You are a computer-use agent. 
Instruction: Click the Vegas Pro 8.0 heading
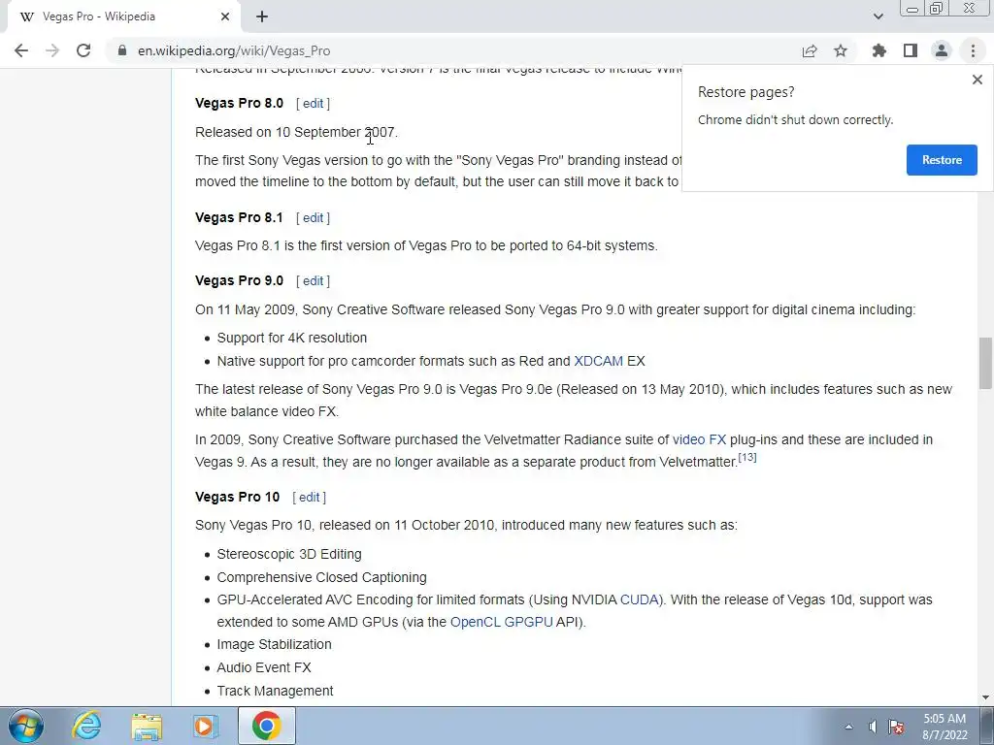[239, 103]
